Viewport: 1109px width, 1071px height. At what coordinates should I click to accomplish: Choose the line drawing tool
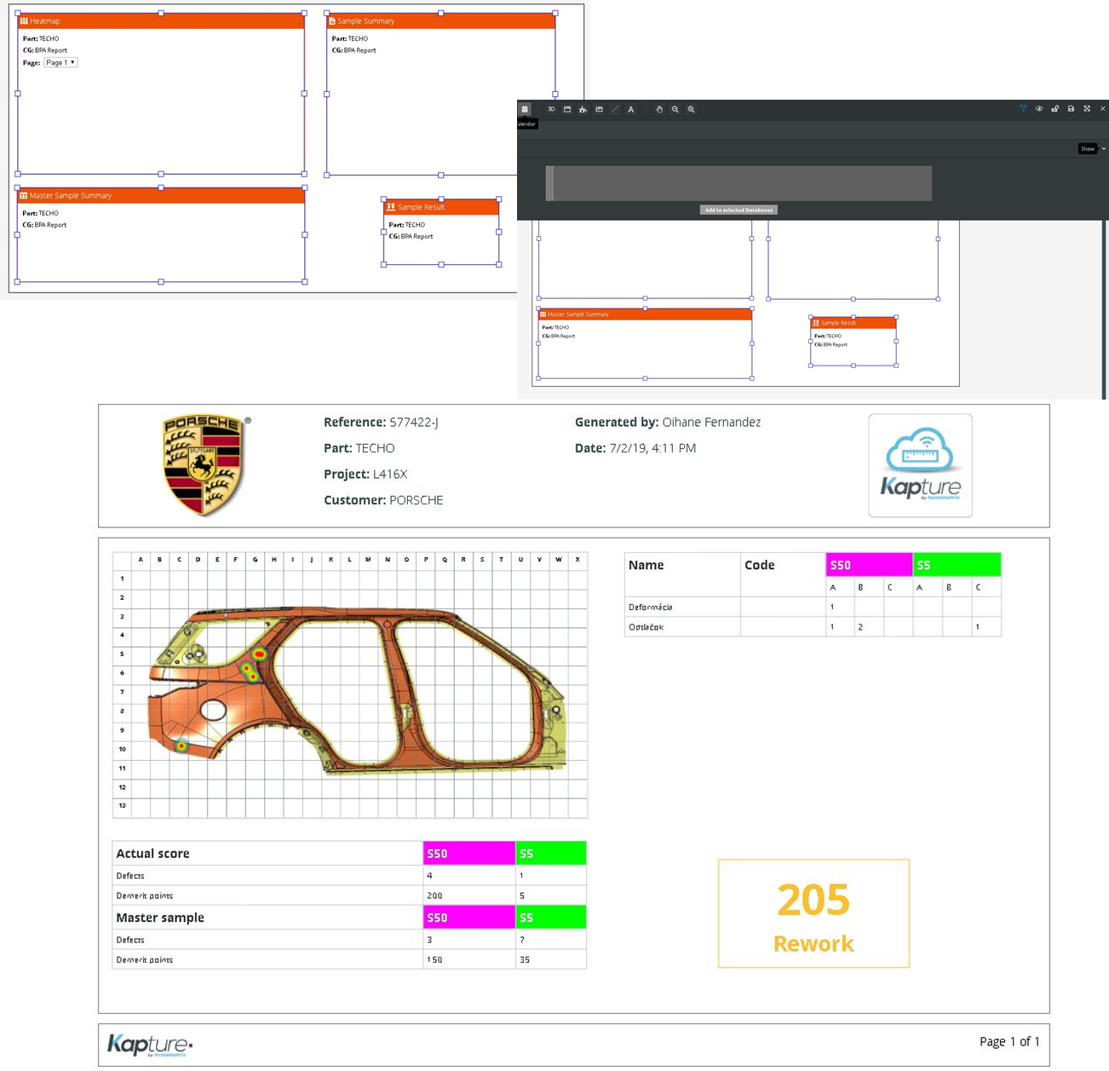pos(615,109)
